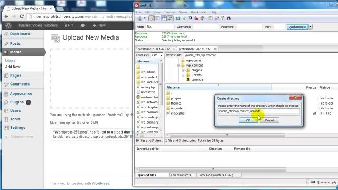Image resolution: width=338 pixels, height=190 pixels.
Task: Switch to the first profits@207.58.176.247 tab
Action: [x=154, y=49]
